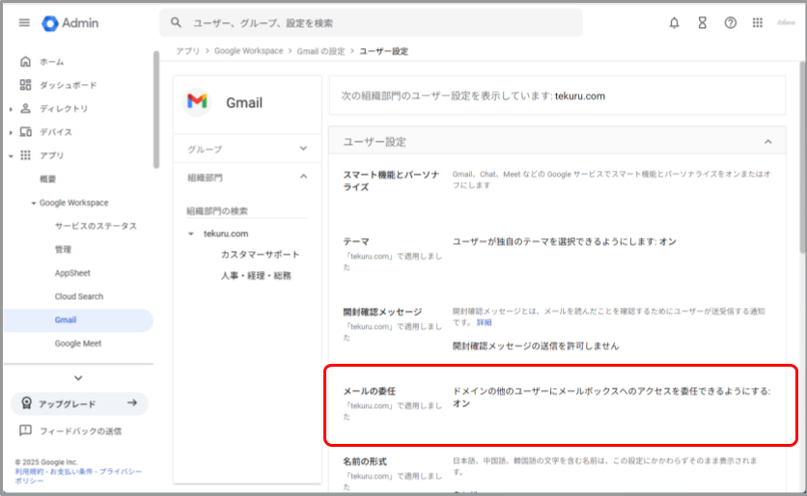The image size is (807, 496).
Task: Click フィードバックの送信
Action: tap(80, 431)
